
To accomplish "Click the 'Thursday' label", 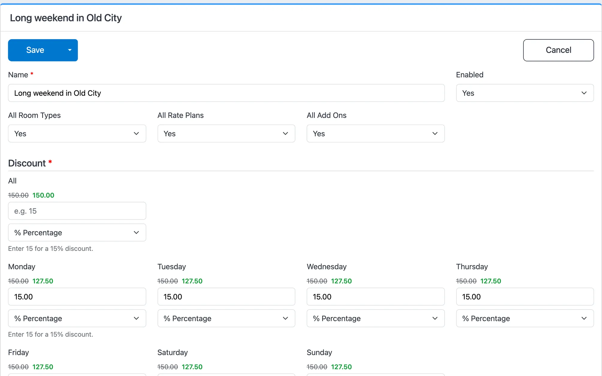I will (x=472, y=267).
